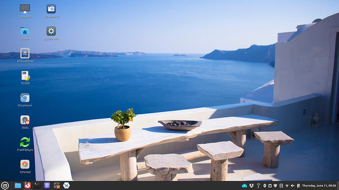Open the file manager from the panel
Screen dimensions: 339x190
pyautogui.click(x=18, y=186)
